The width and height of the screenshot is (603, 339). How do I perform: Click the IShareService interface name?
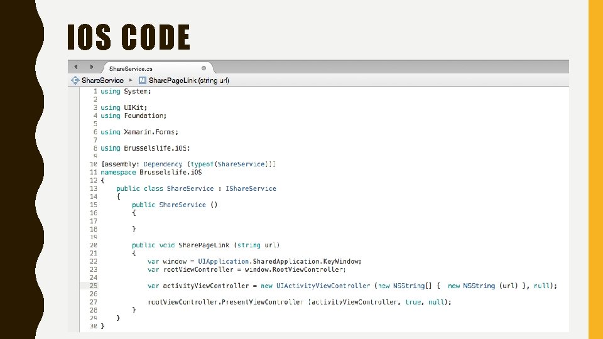click(x=251, y=188)
